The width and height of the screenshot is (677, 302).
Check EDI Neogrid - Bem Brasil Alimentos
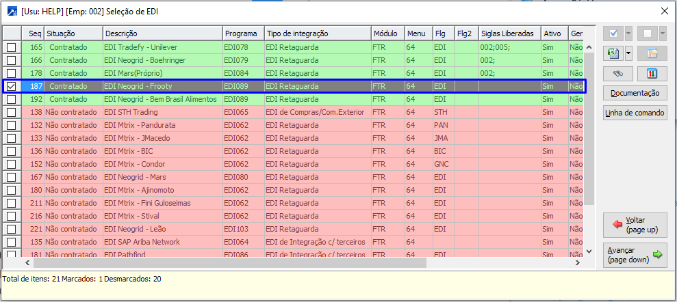tap(12, 99)
